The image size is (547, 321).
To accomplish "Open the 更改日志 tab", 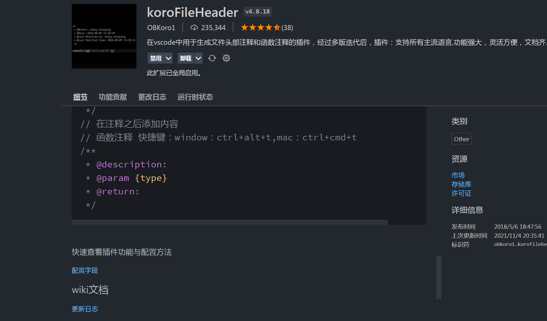I will coord(152,97).
